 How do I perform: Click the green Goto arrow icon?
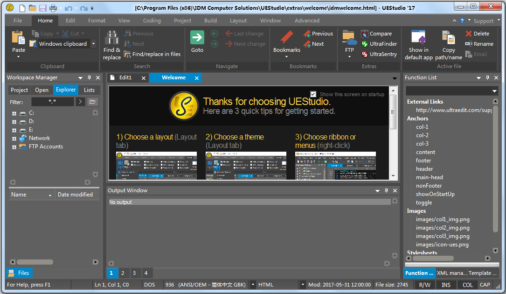pyautogui.click(x=197, y=37)
